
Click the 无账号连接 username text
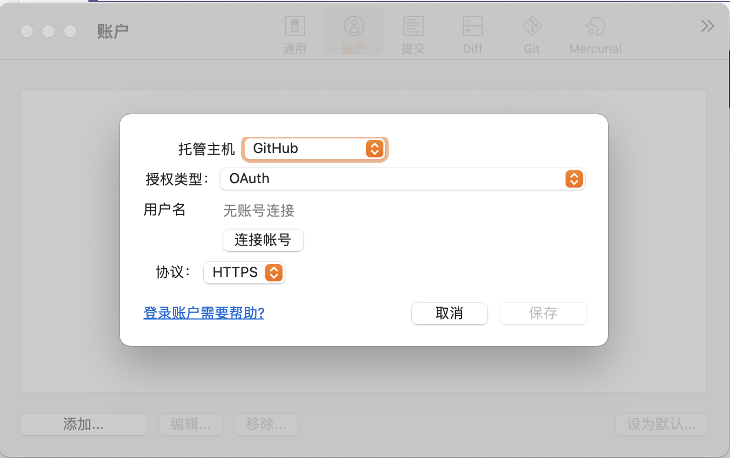point(259,210)
